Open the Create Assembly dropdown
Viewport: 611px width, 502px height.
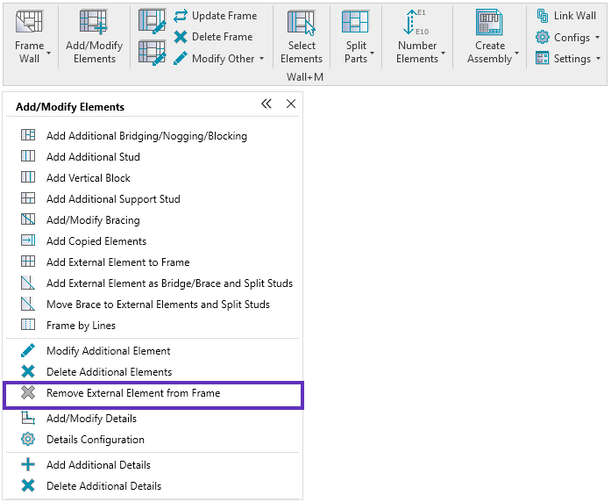pos(516,54)
